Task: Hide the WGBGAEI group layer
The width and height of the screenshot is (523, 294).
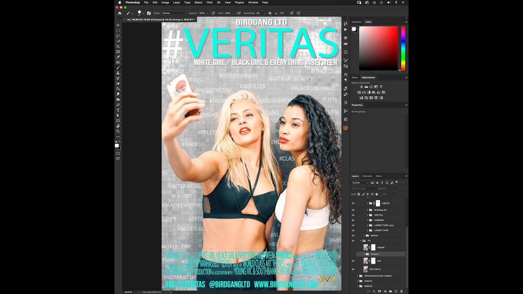Action: (x=353, y=220)
